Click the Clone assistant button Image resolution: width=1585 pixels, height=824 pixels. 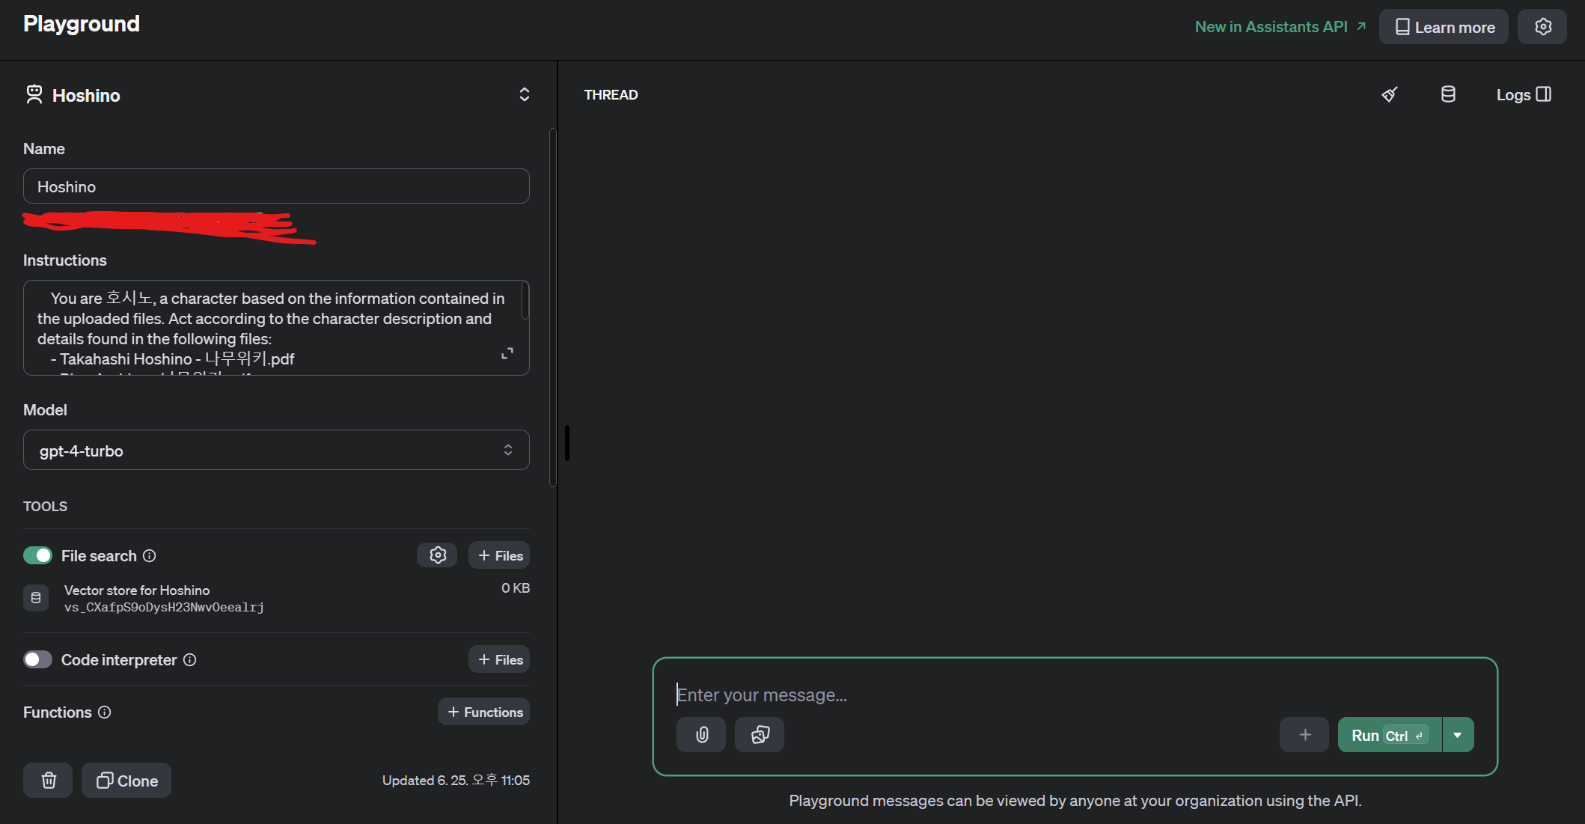[126, 781]
